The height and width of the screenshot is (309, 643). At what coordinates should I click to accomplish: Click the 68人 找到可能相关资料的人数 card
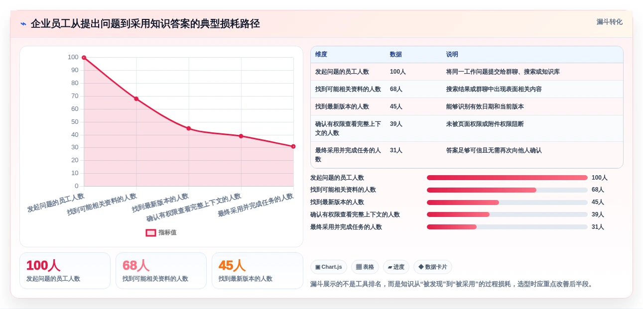tap(161, 271)
